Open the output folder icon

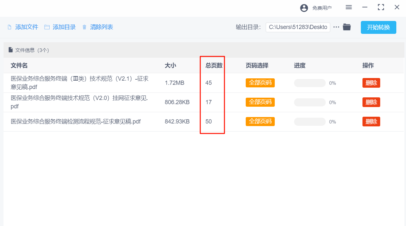tap(347, 27)
